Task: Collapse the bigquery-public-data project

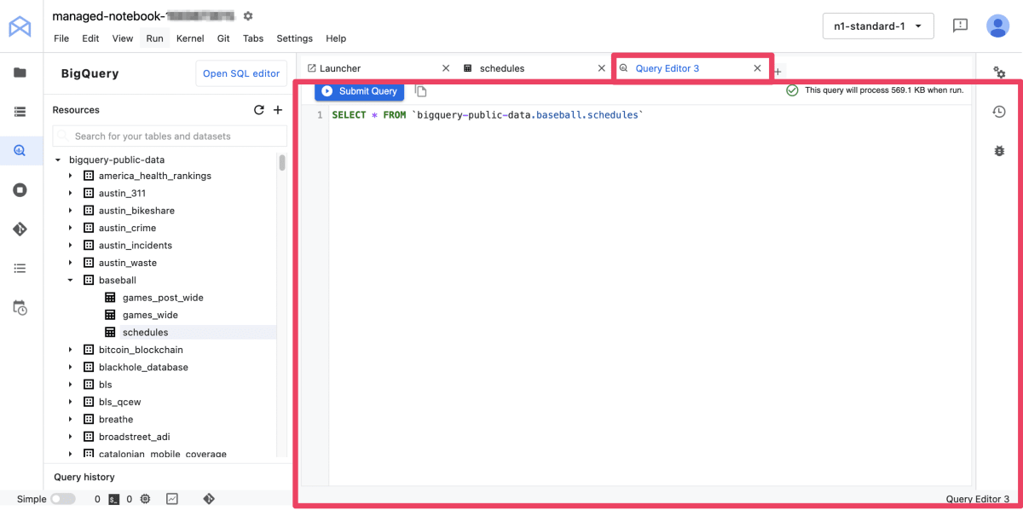Action: [58, 160]
